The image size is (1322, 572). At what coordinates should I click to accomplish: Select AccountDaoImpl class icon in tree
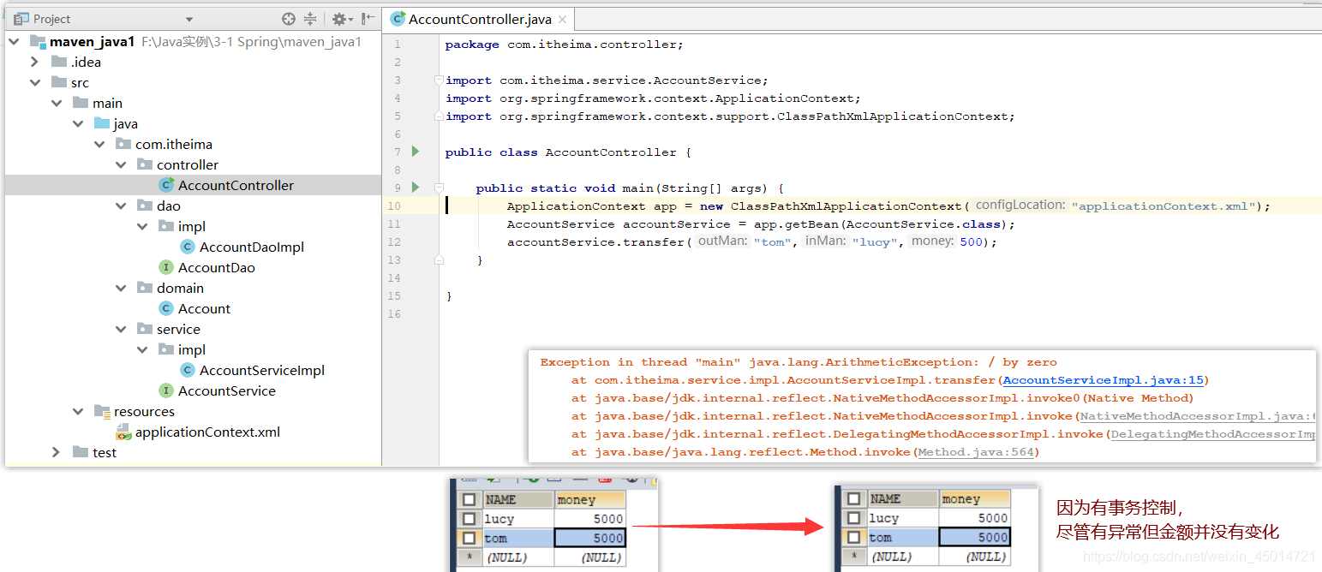click(x=188, y=247)
